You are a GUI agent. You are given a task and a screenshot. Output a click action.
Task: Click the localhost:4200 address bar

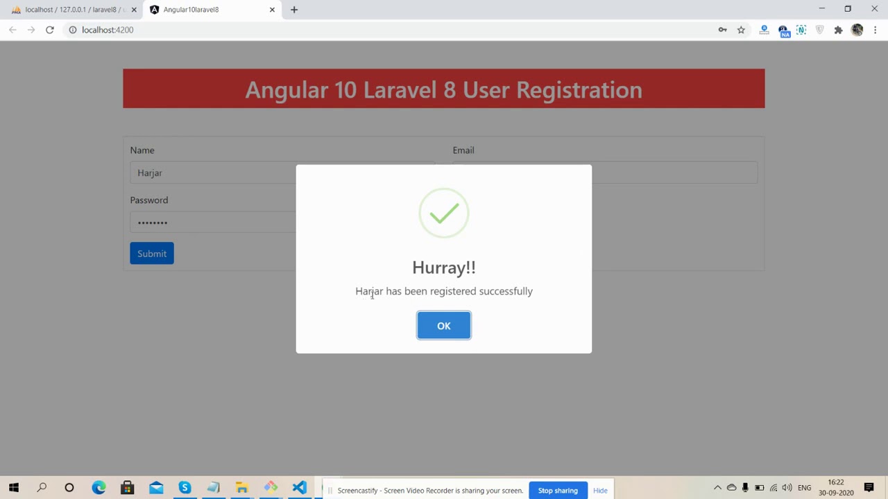point(388,30)
